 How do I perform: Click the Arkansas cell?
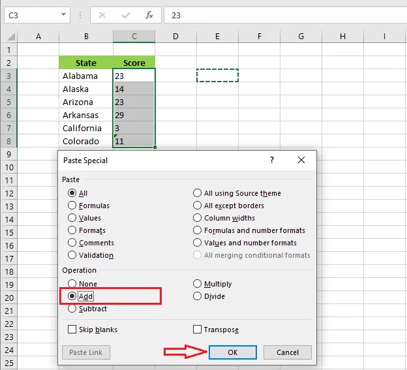(x=86, y=115)
